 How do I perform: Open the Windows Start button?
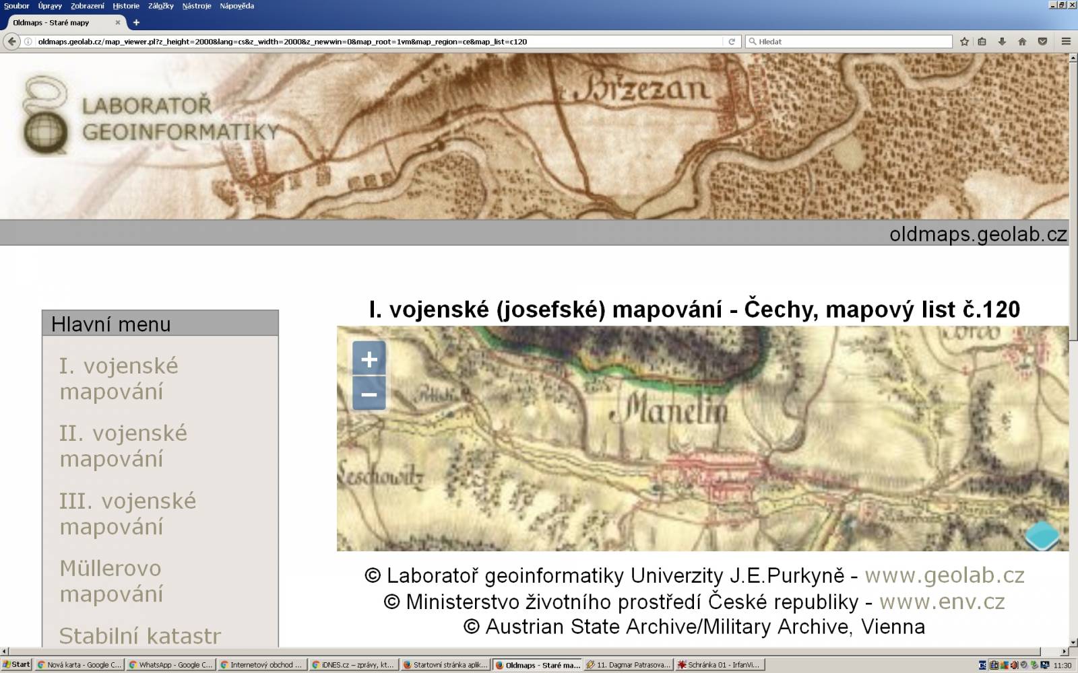[16, 665]
